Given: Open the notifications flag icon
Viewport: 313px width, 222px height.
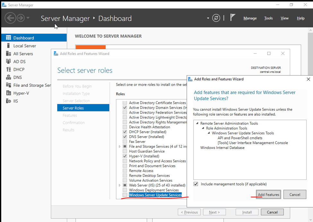Looking at the screenshot, I should 233,18.
